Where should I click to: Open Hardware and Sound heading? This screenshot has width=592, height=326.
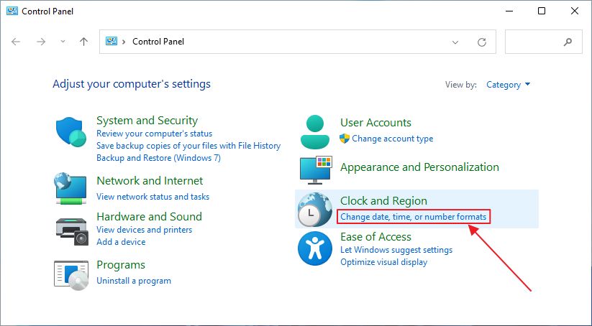(x=149, y=216)
